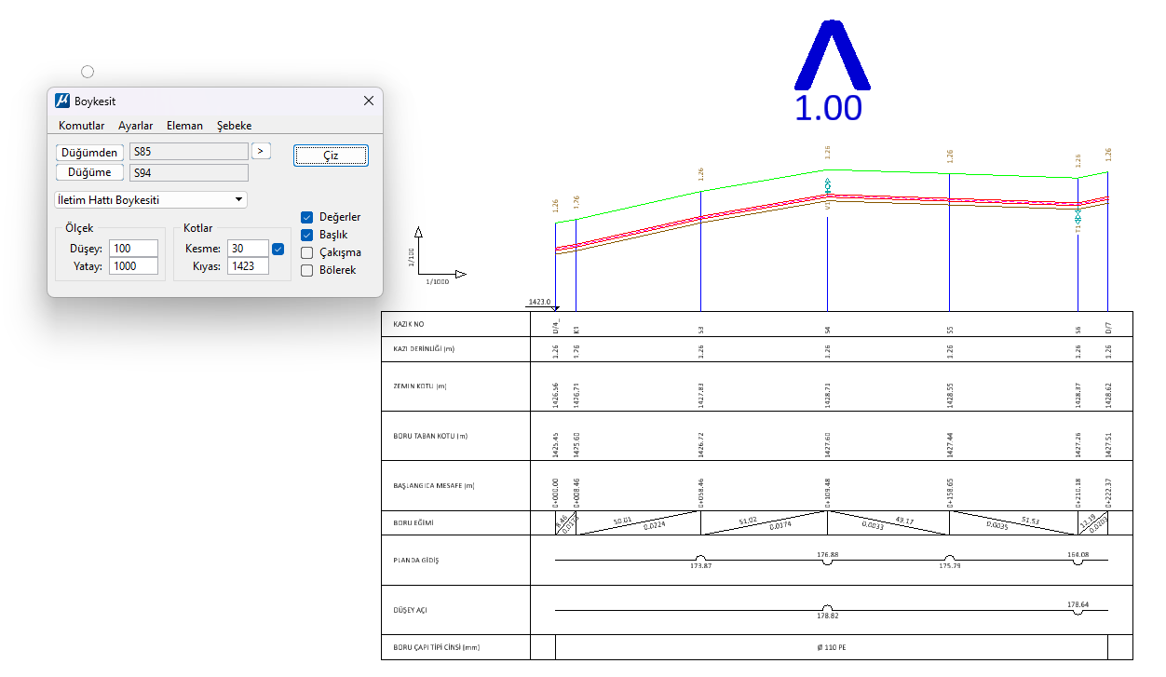Click the 173.87 plan angle value
1166x677 pixels.
click(x=701, y=565)
